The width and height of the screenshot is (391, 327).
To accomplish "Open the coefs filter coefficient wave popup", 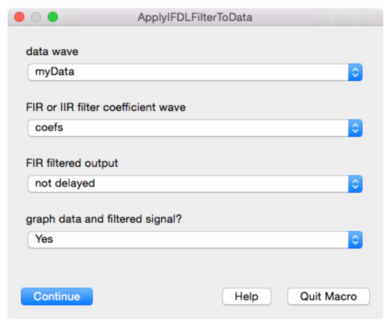I will pos(188,128).
